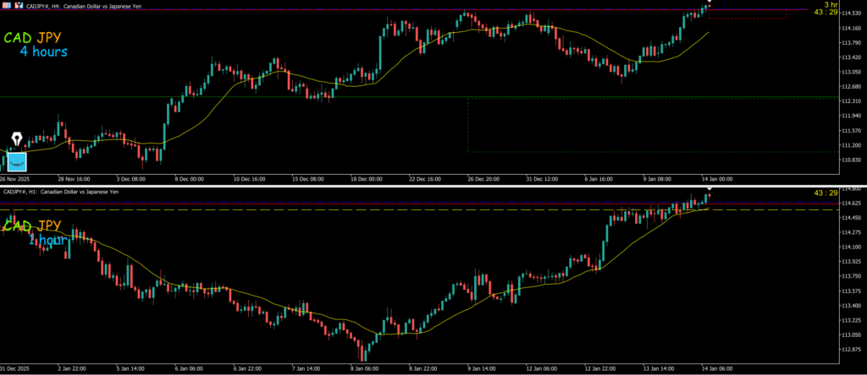Viewport: 867px width, 375px height.
Task: Click the white pen nib icon on H4 chart
Action: pos(16,139)
